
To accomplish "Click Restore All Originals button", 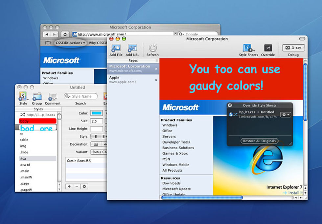I will pyautogui.click(x=259, y=141).
